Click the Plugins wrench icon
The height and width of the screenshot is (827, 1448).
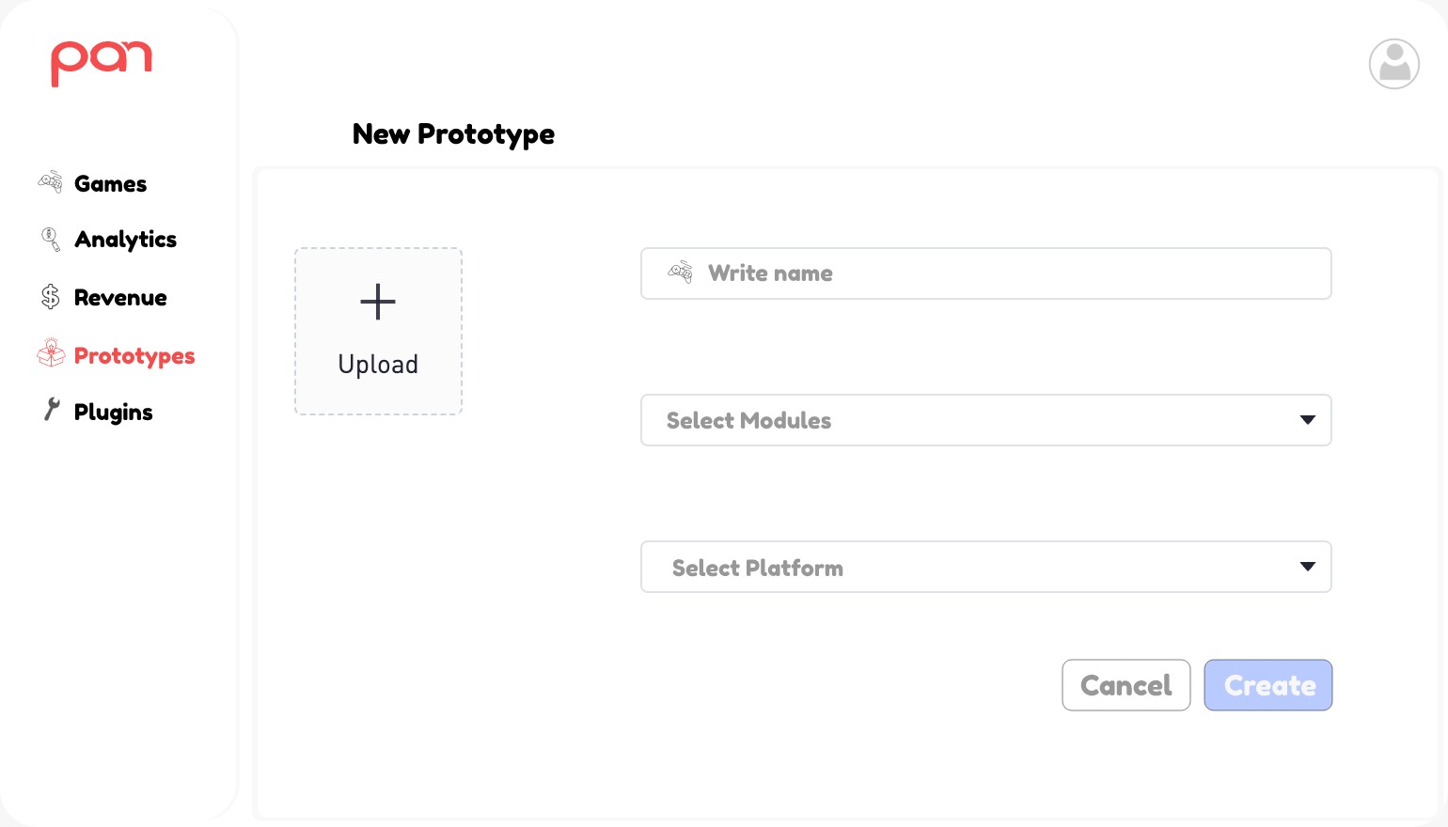pos(52,410)
